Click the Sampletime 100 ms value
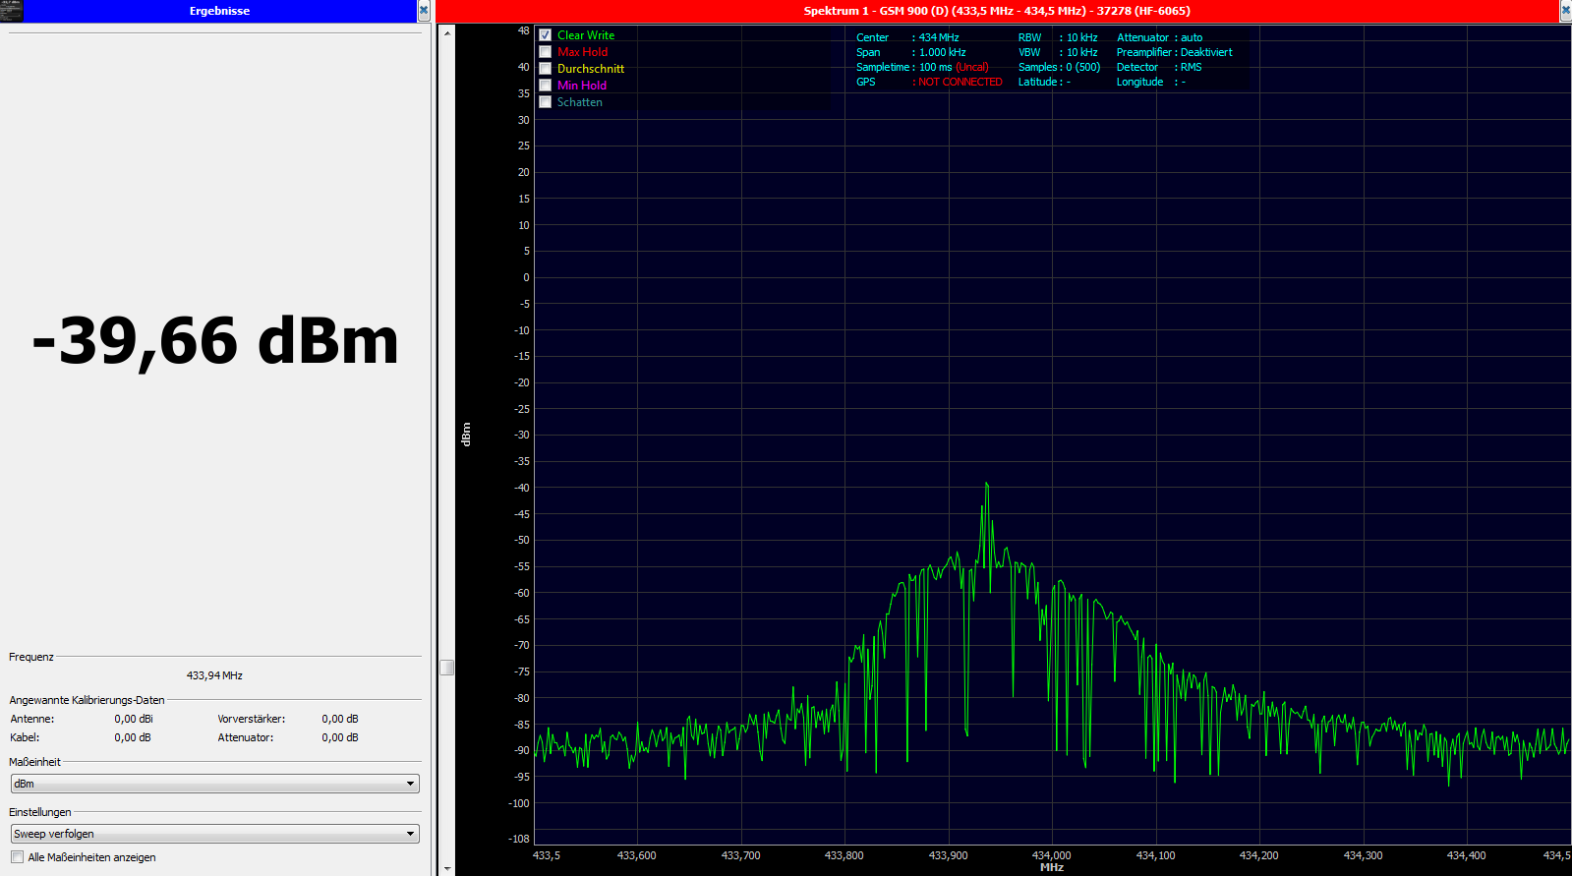This screenshot has width=1572, height=876. [x=936, y=67]
